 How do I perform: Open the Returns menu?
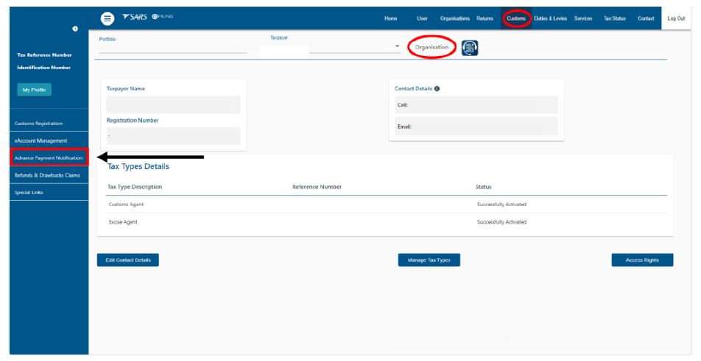pyautogui.click(x=485, y=18)
